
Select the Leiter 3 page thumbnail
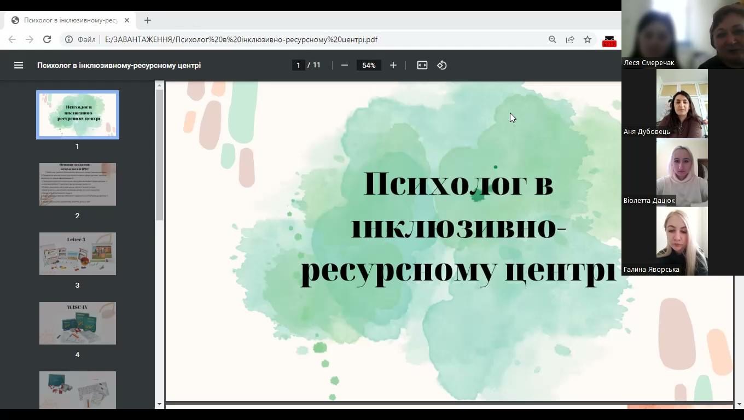78,254
